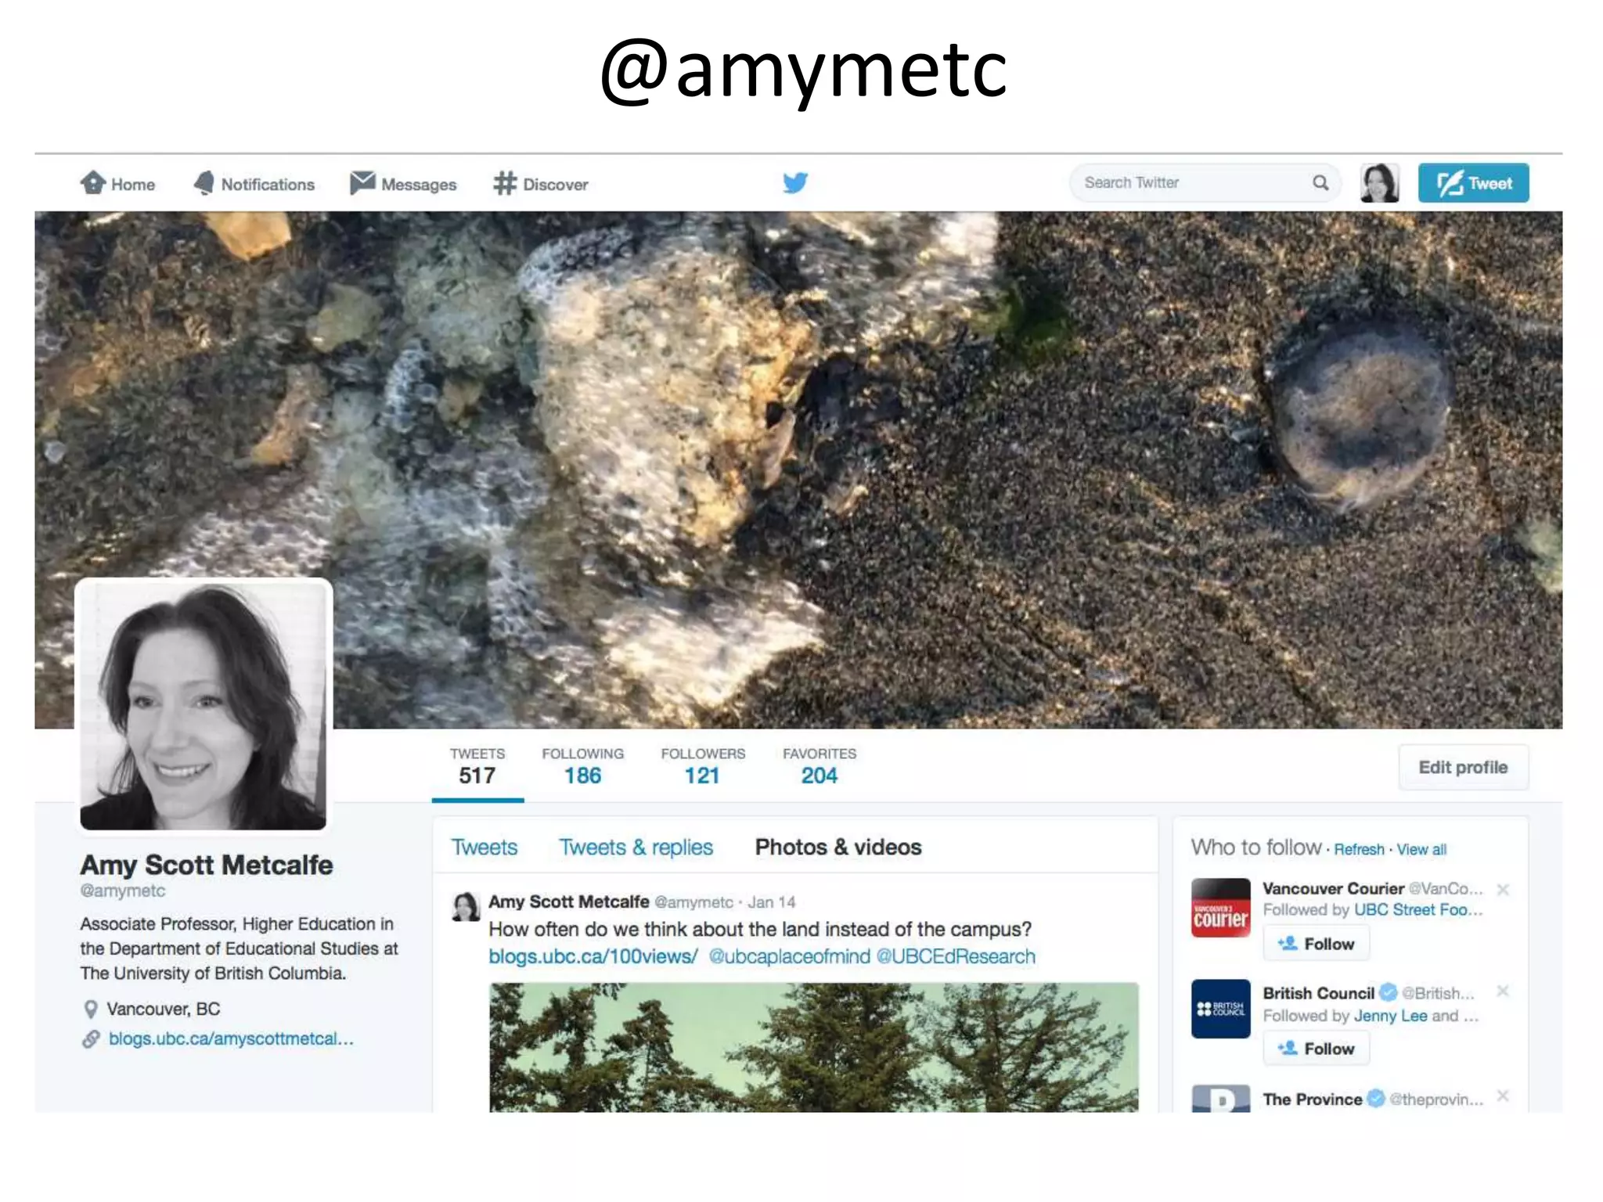Dismiss the British Council suggestion
1603x1202 pixels.
[x=1503, y=991]
